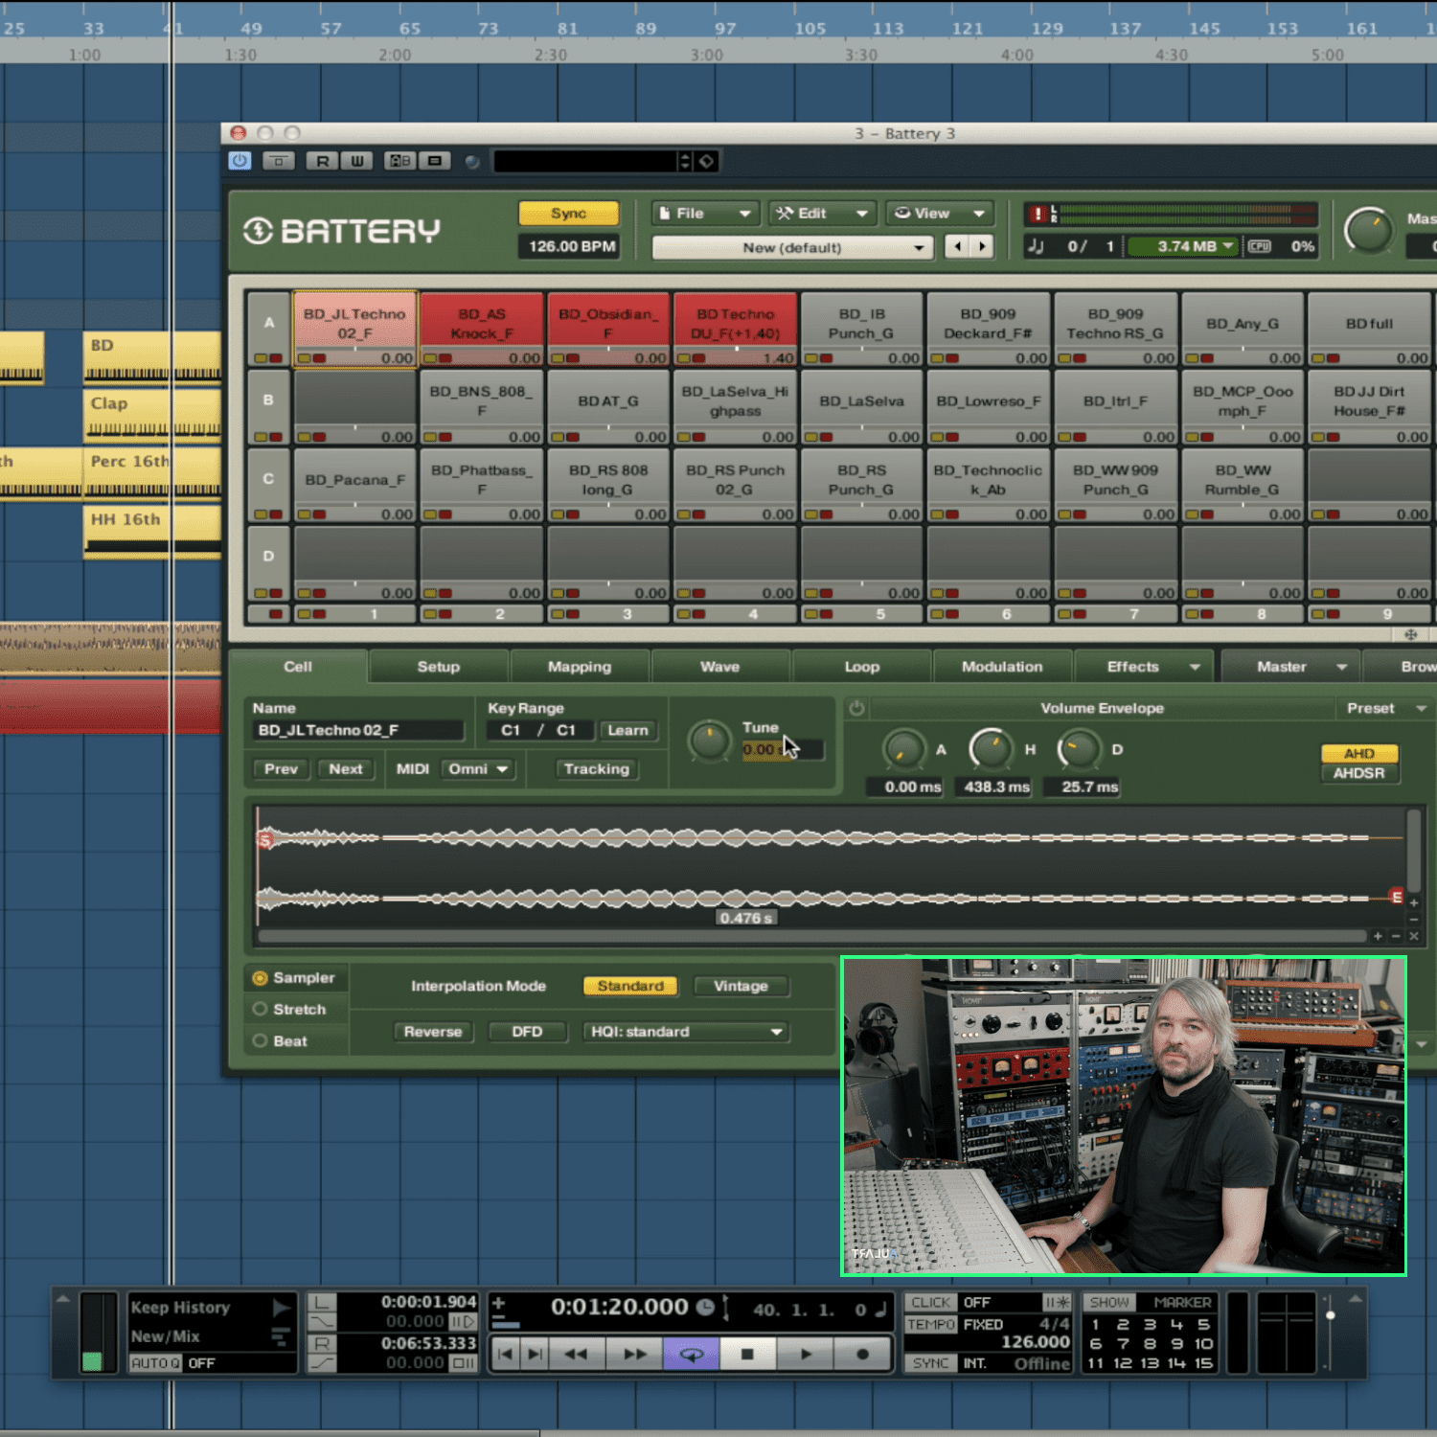Image resolution: width=1437 pixels, height=1437 pixels.
Task: Activate the Battery plugin power button
Action: coord(239,161)
